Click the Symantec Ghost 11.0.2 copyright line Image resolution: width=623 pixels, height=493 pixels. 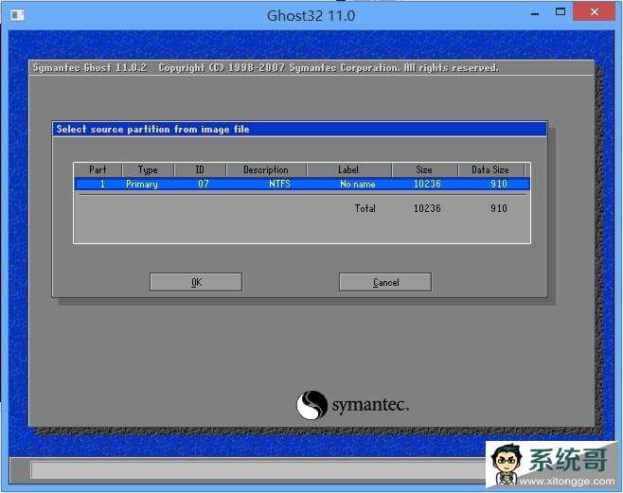click(x=265, y=68)
